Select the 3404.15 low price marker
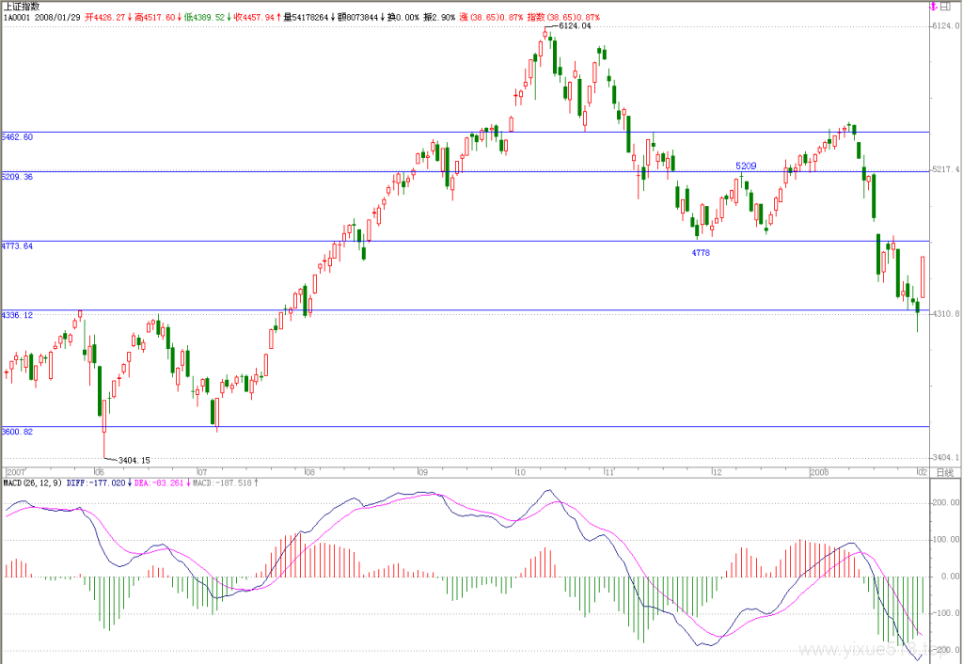The height and width of the screenshot is (664, 963). [134, 460]
